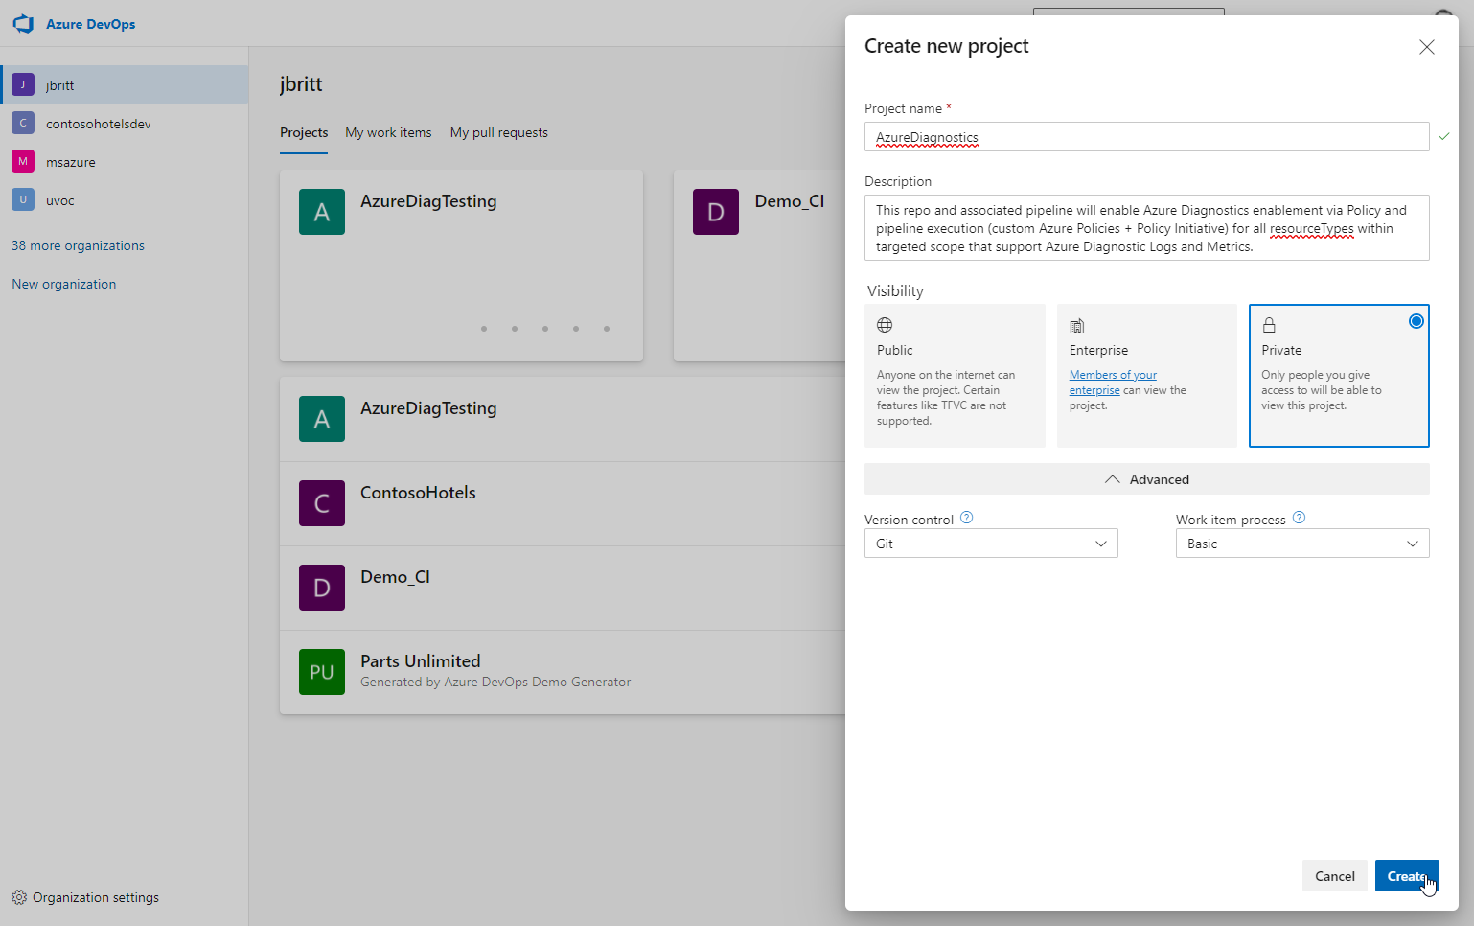The width and height of the screenshot is (1474, 926).
Task: Open the Demo_CI list project title
Action: (x=395, y=577)
